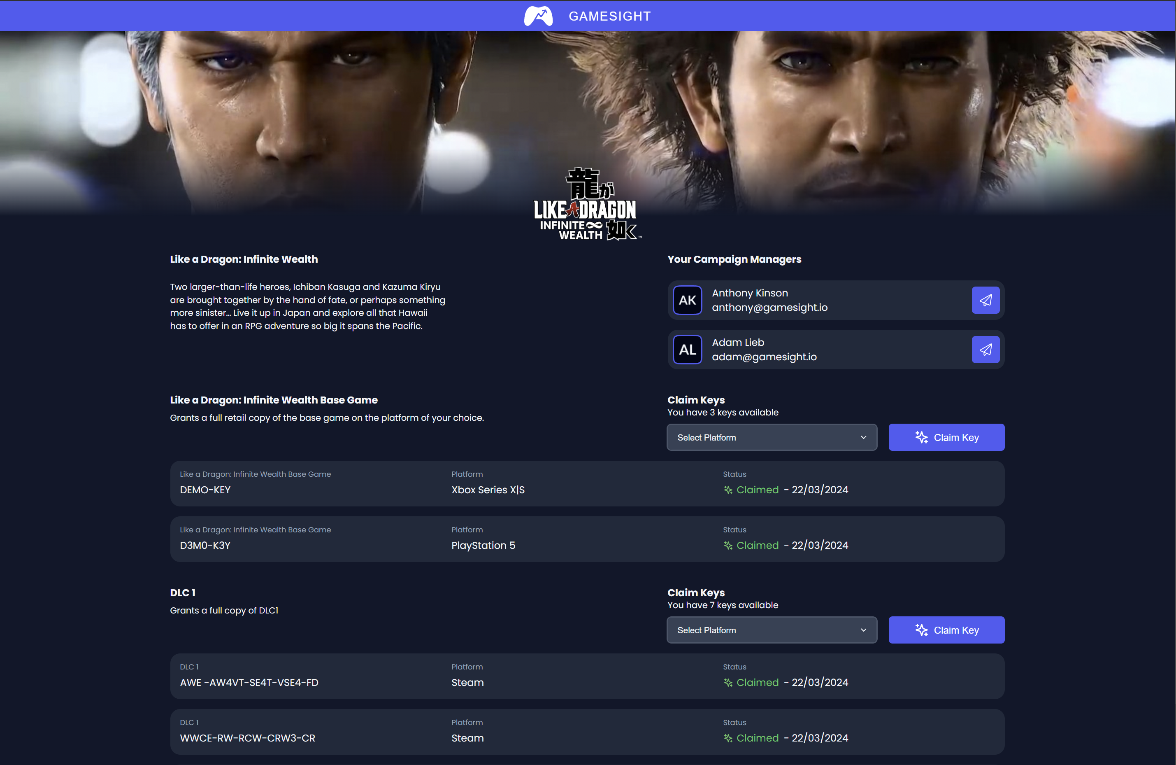1176x765 pixels.
Task: Select the D3M0-K3Y key text
Action: [x=205, y=545]
